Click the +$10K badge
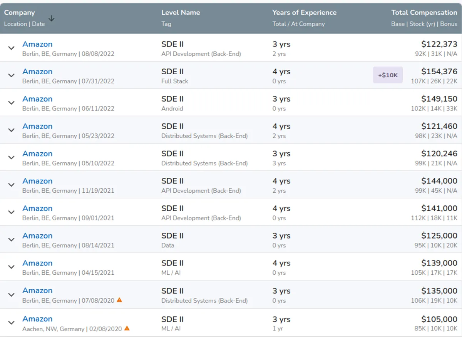 click(388, 75)
